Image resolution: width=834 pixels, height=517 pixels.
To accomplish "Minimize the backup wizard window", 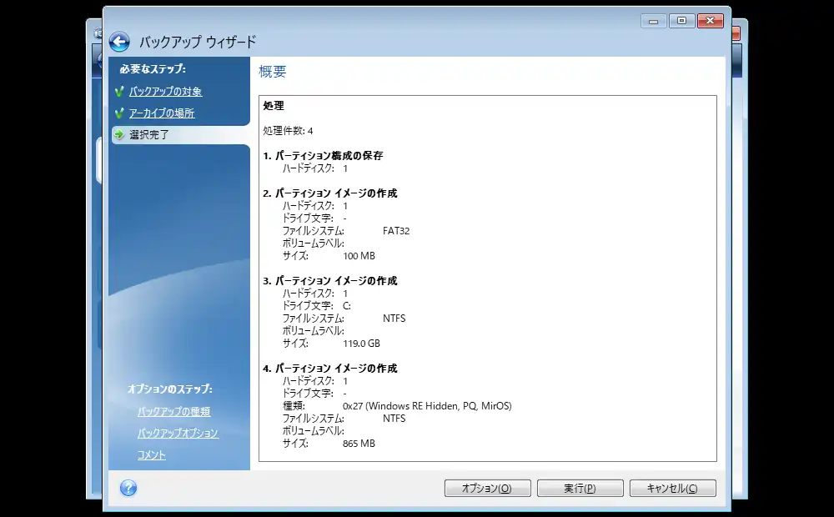I will [x=653, y=21].
